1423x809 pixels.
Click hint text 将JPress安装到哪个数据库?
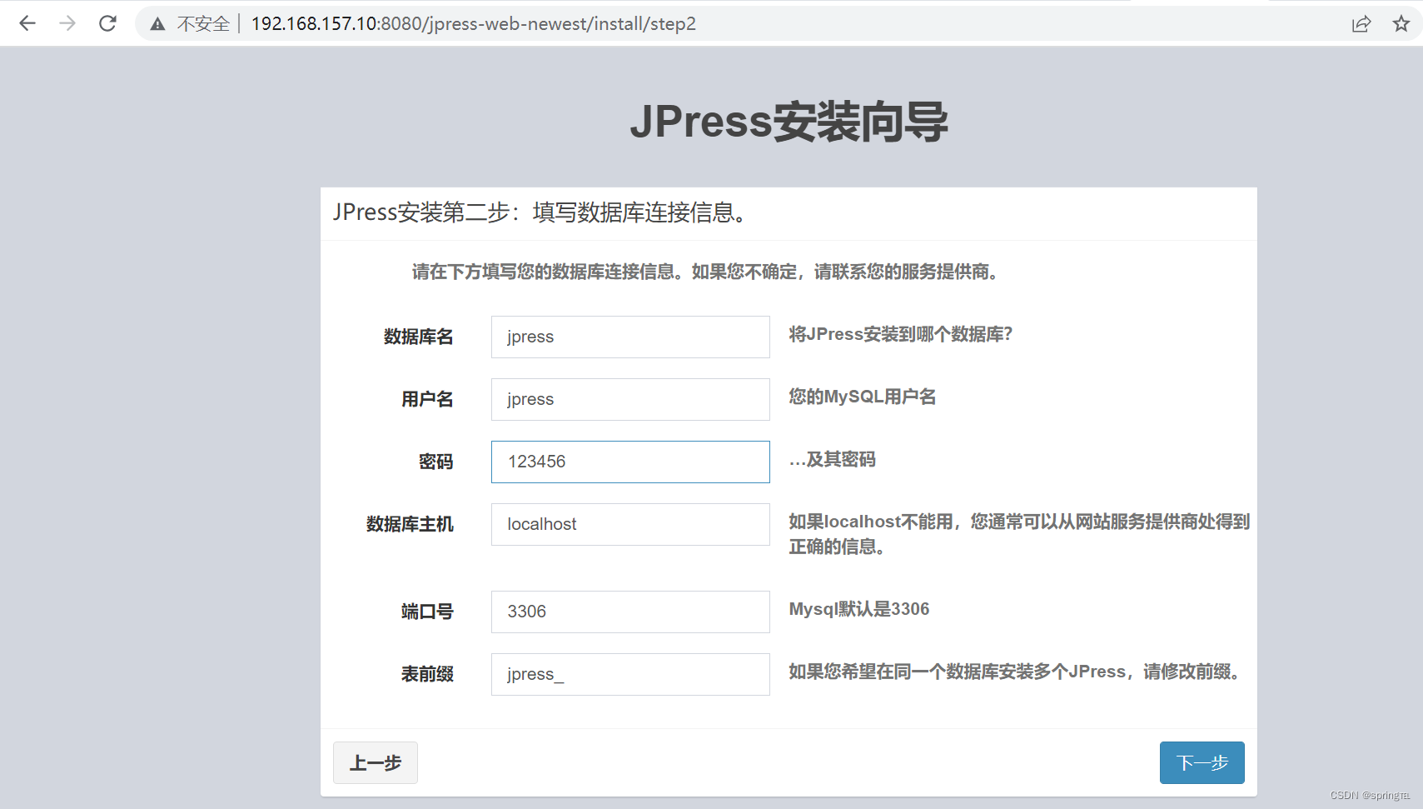tap(901, 334)
